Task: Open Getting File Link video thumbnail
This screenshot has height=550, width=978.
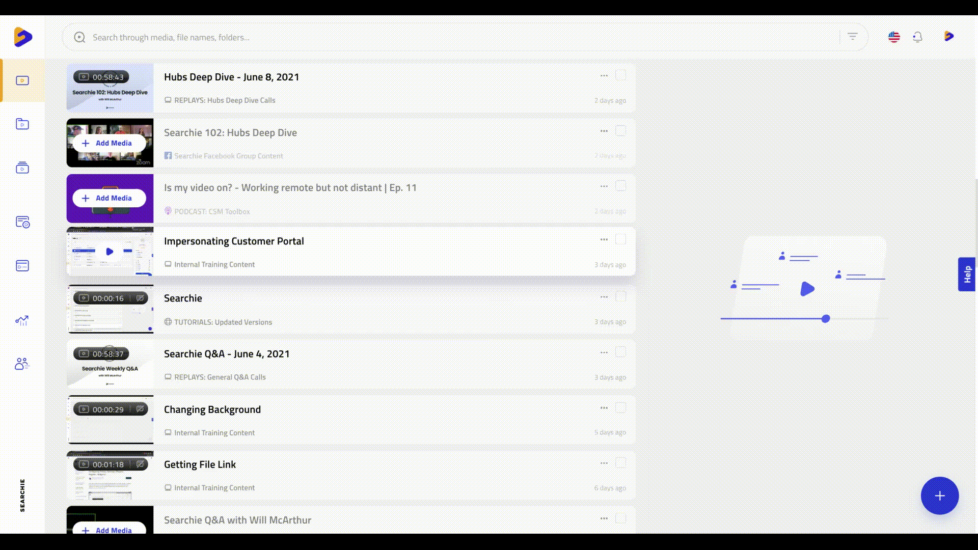Action: coord(110,476)
